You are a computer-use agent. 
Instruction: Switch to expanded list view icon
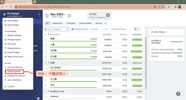(x=135, y=29)
